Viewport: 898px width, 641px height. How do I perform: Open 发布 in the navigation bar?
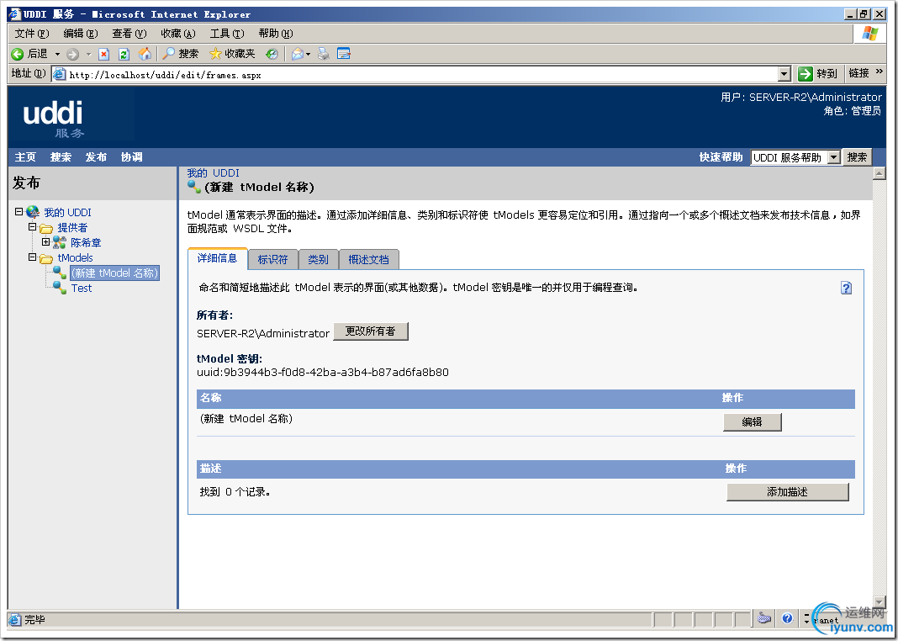coord(96,157)
